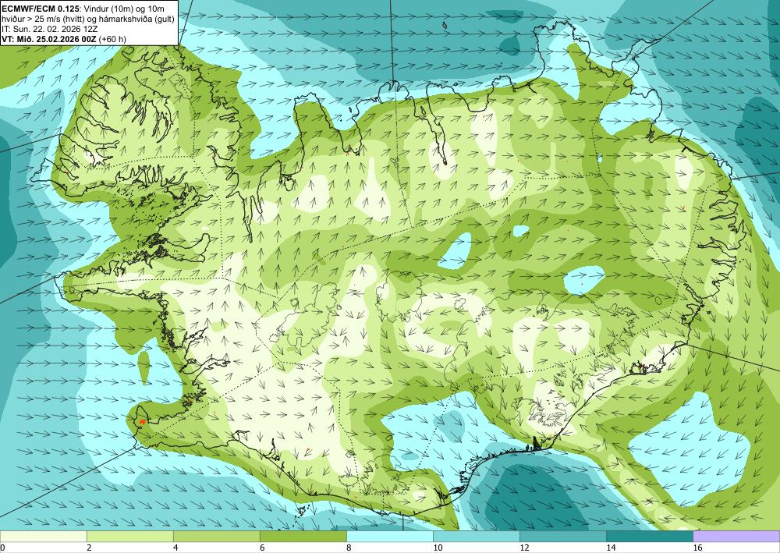Viewport: 780px width, 553px height.
Task: Click the legend label '2'
Action: [89, 548]
